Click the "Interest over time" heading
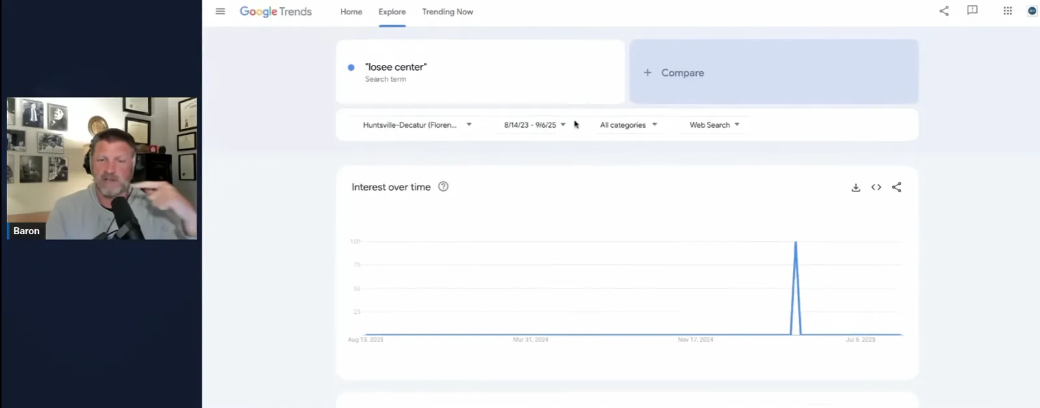This screenshot has width=1040, height=408. coord(391,187)
